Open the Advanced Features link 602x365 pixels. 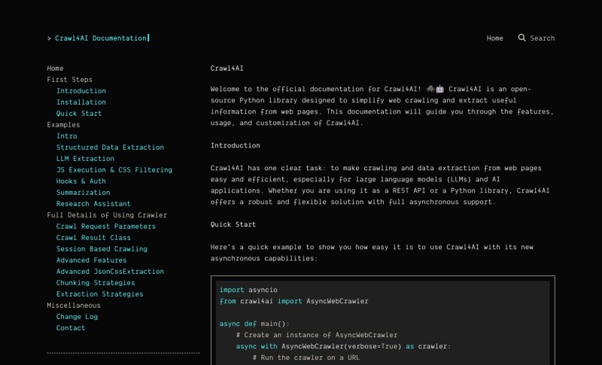pyautogui.click(x=91, y=260)
